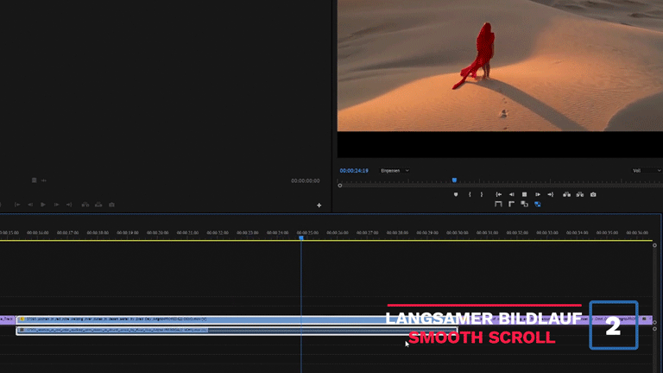Stop playback in the Program monitor
The width and height of the screenshot is (663, 373).
[x=524, y=194]
